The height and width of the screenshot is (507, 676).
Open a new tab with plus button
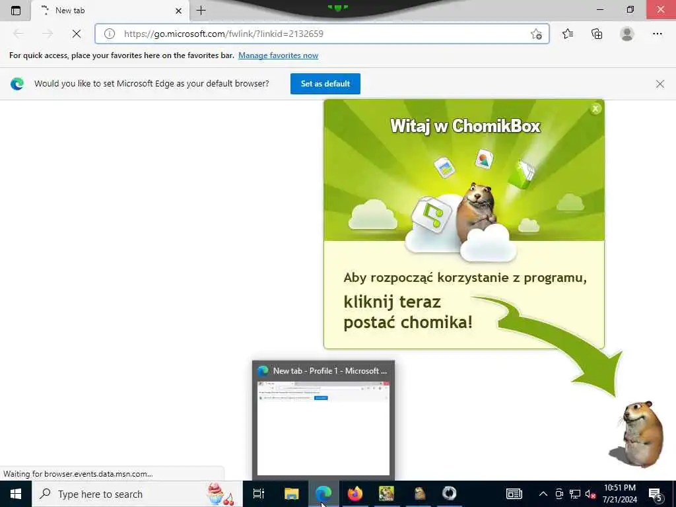pos(201,11)
